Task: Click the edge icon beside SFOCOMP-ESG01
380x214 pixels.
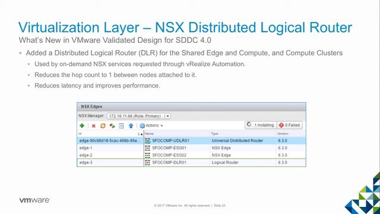Action: (147, 148)
